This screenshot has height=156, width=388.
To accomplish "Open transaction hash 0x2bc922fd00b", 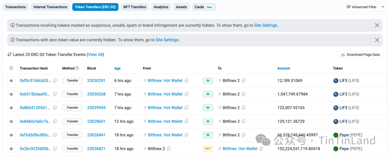I will [x=36, y=148].
